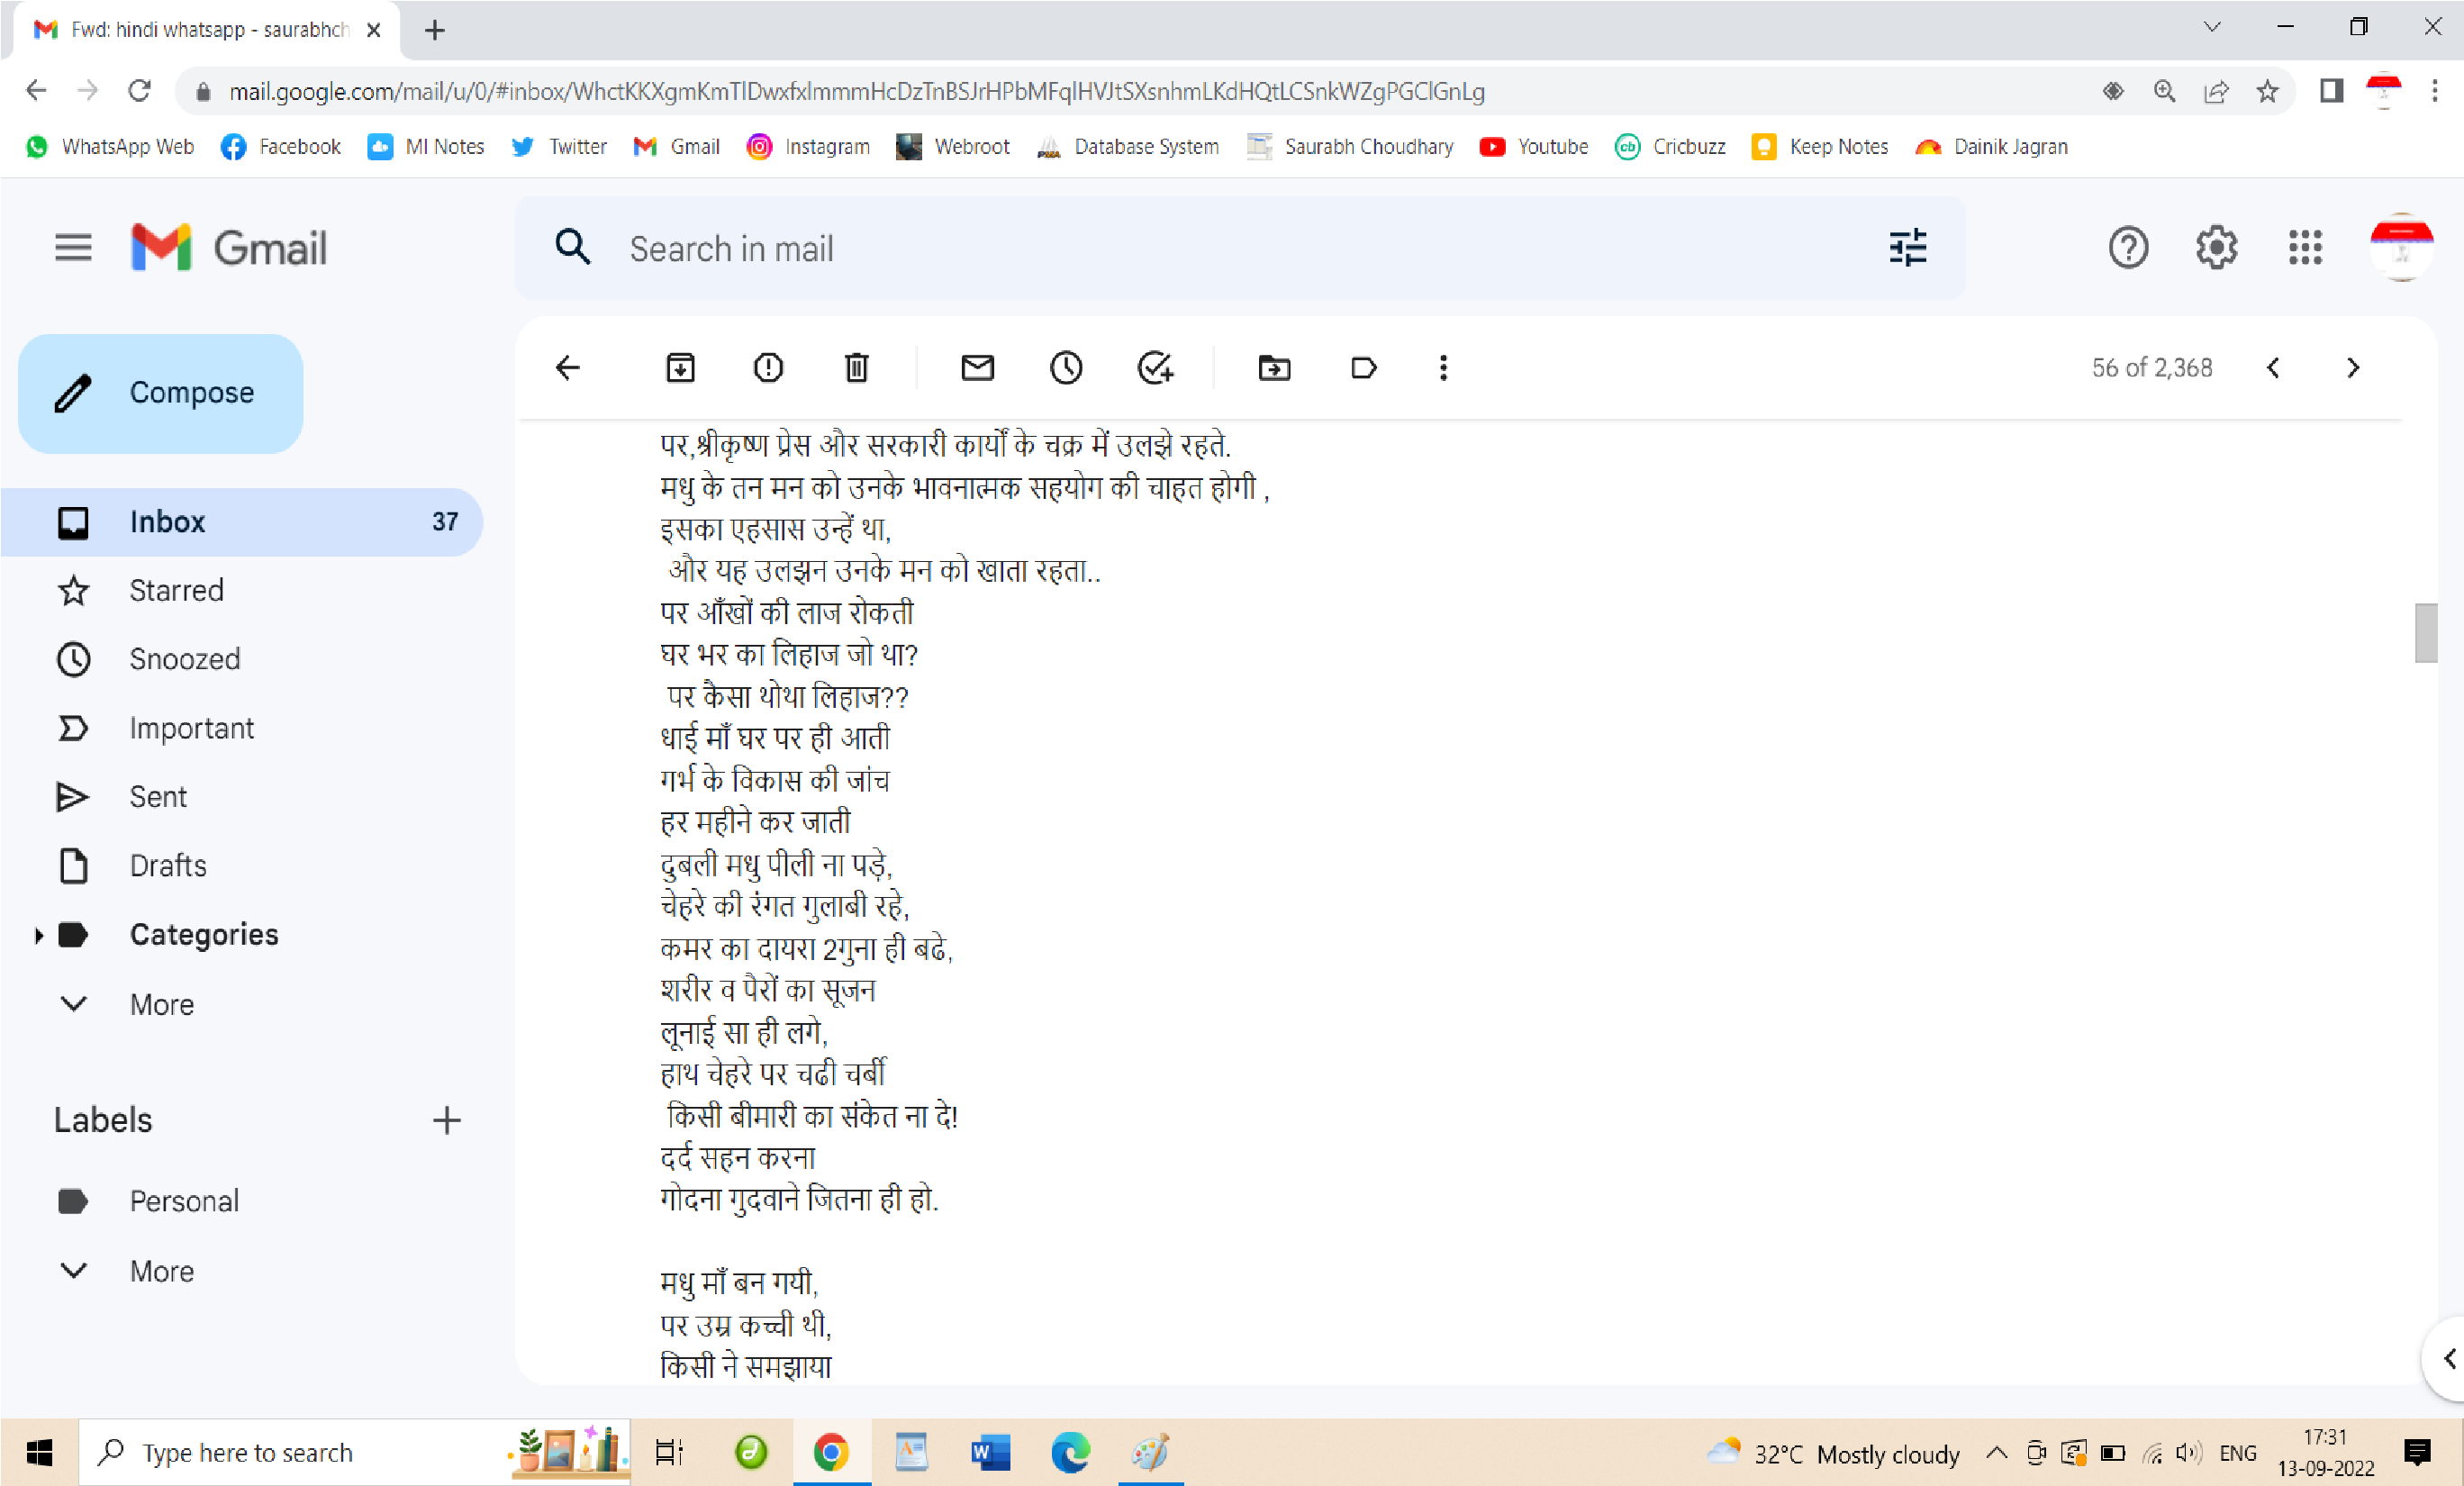
Task: Archive this email using the archive icon
Action: click(680, 368)
